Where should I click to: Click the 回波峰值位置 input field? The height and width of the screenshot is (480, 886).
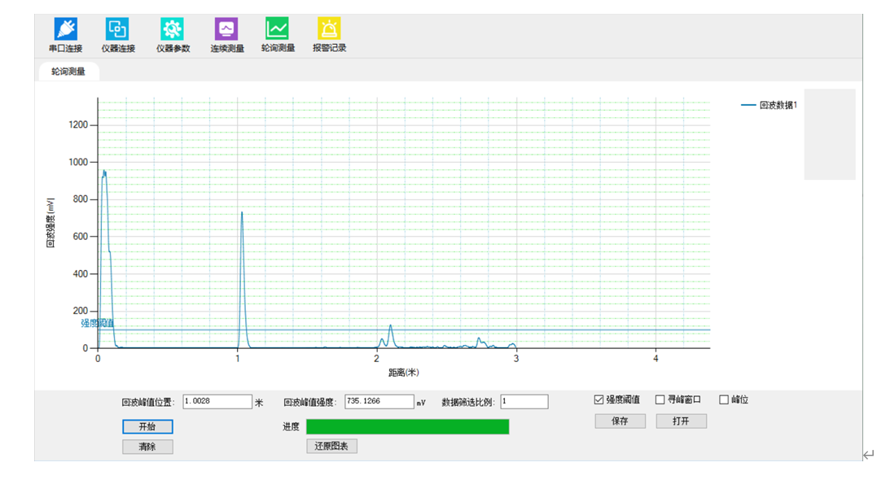coord(217,402)
